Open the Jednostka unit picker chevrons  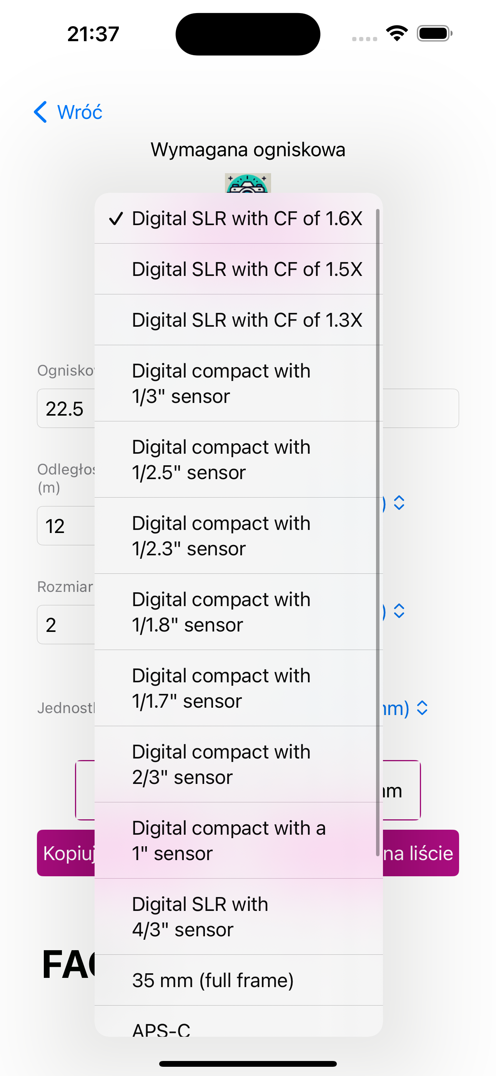[x=422, y=708]
